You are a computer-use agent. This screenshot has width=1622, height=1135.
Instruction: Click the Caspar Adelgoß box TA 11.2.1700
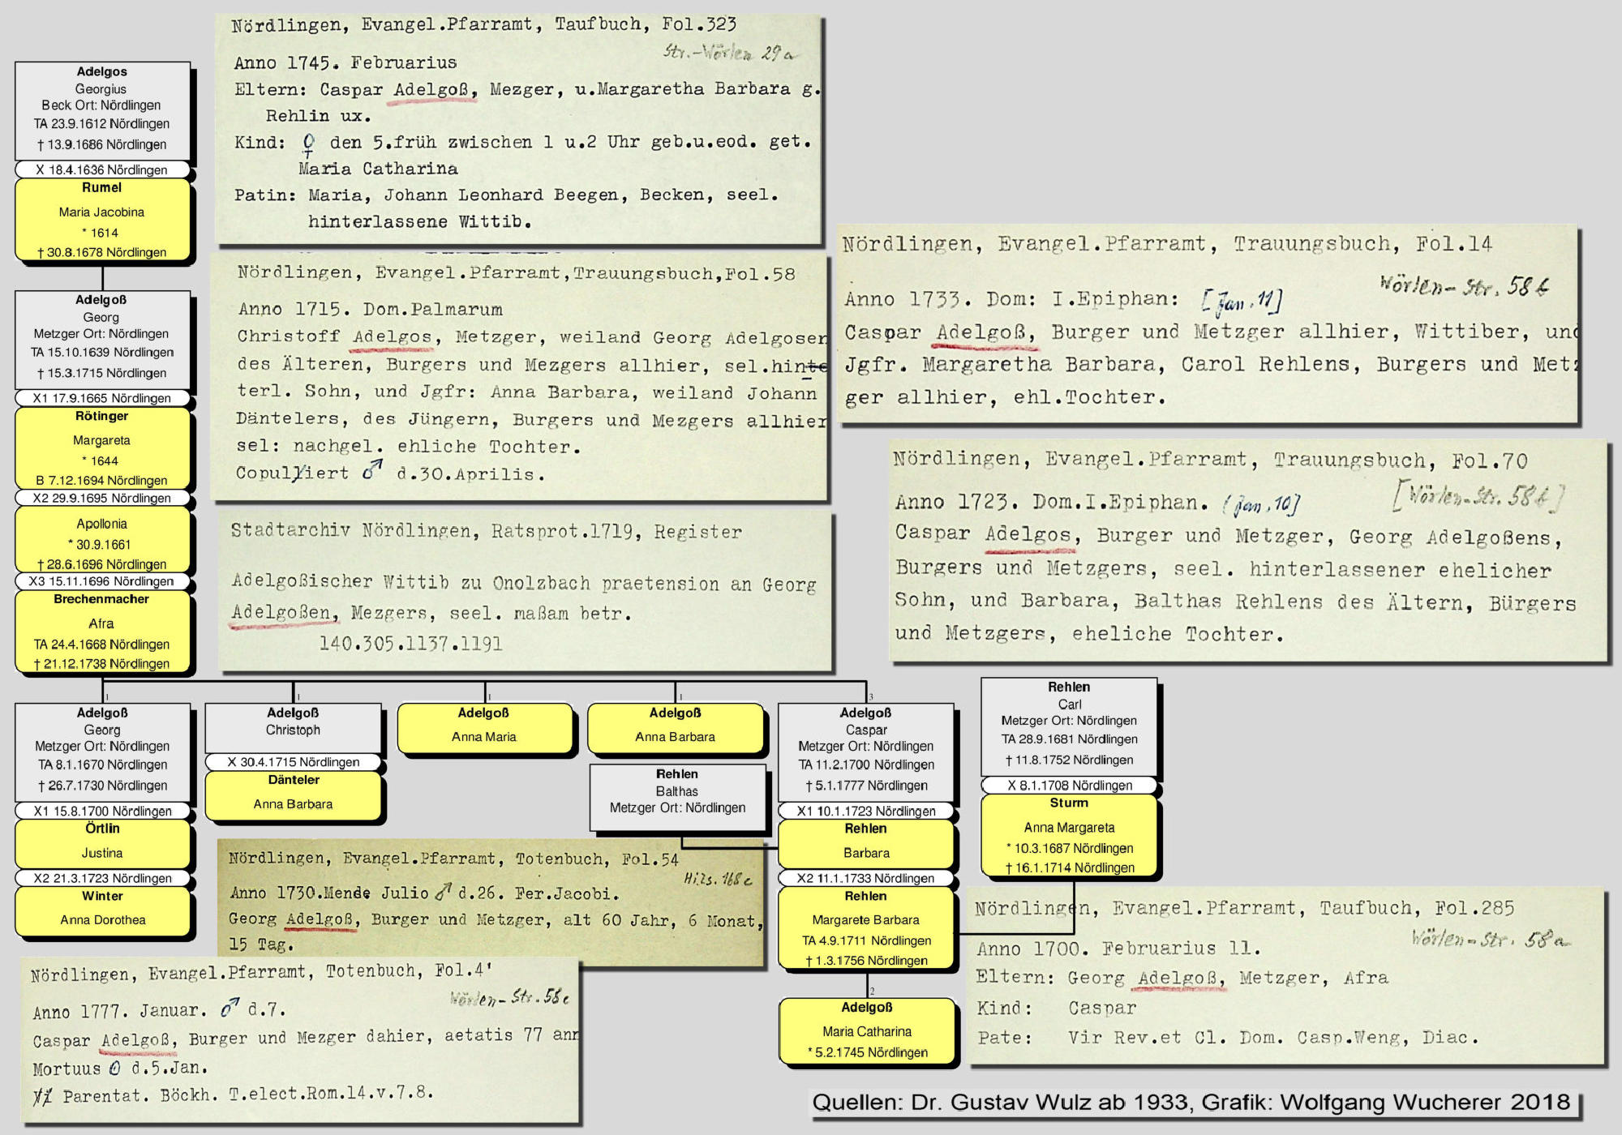(x=865, y=752)
